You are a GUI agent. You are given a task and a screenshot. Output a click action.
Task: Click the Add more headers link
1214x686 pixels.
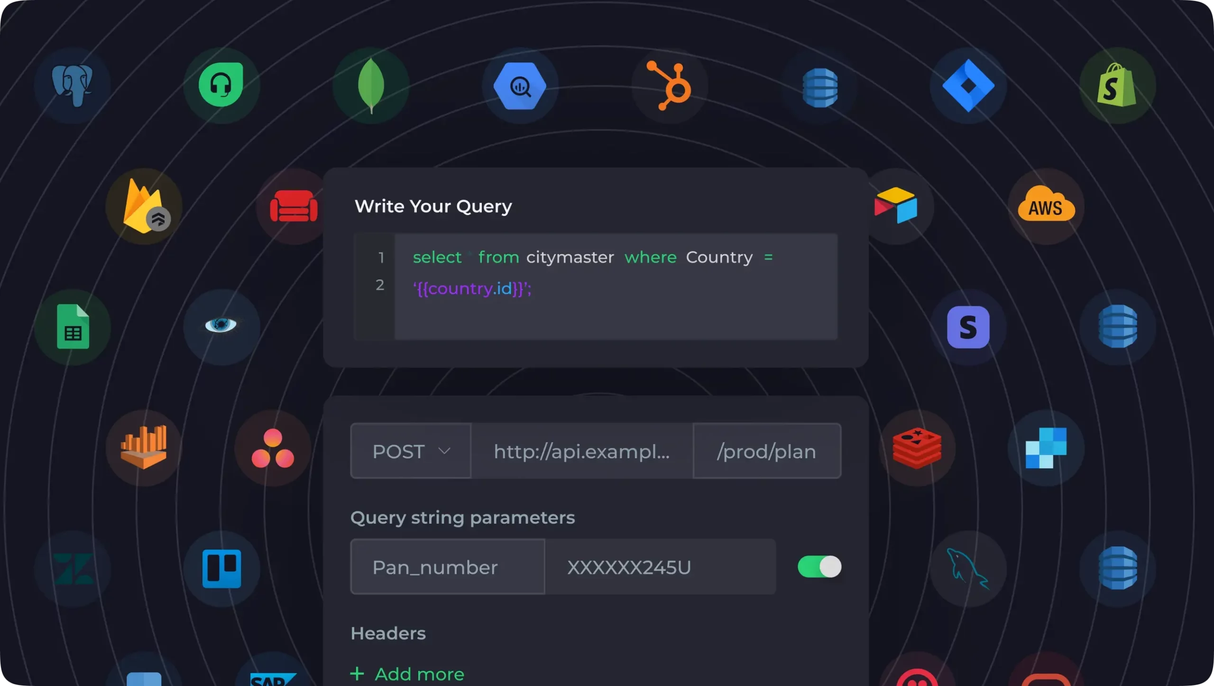click(407, 674)
